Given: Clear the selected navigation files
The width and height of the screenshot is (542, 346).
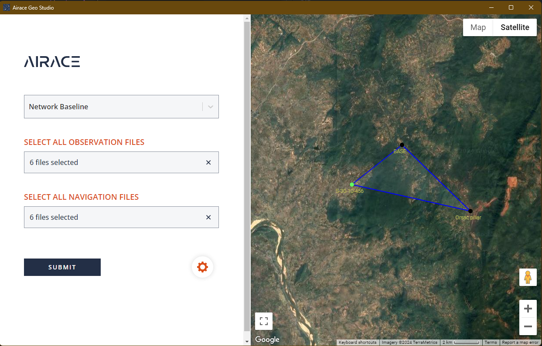Looking at the screenshot, I should click(208, 217).
